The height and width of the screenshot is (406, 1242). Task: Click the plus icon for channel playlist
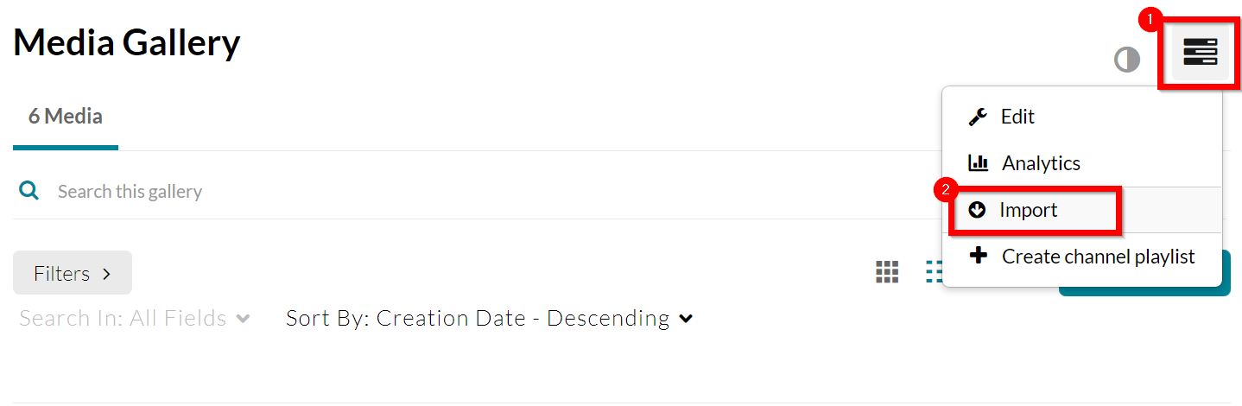click(978, 256)
